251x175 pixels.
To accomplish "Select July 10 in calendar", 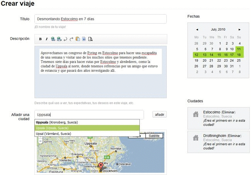I will click(x=232, y=49).
